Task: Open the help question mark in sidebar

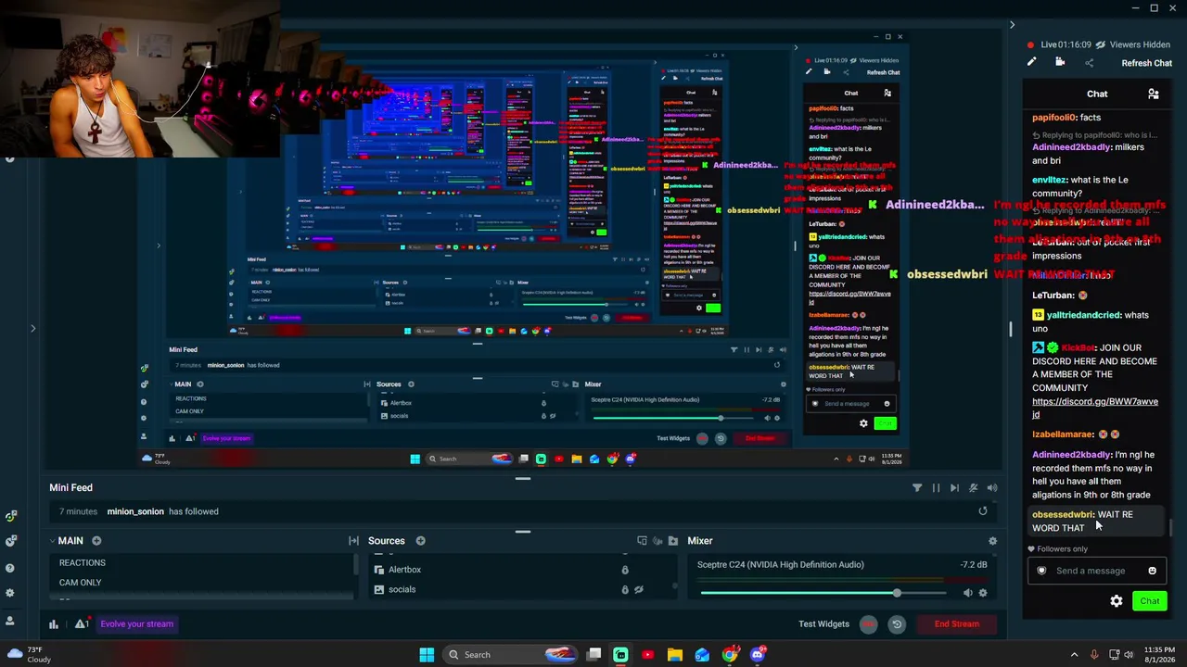Action: 10,567
